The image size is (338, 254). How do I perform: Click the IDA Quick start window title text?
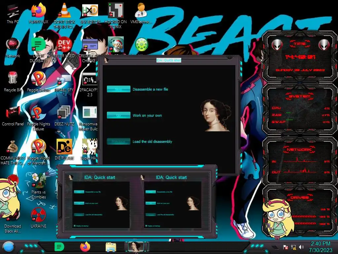169,60
